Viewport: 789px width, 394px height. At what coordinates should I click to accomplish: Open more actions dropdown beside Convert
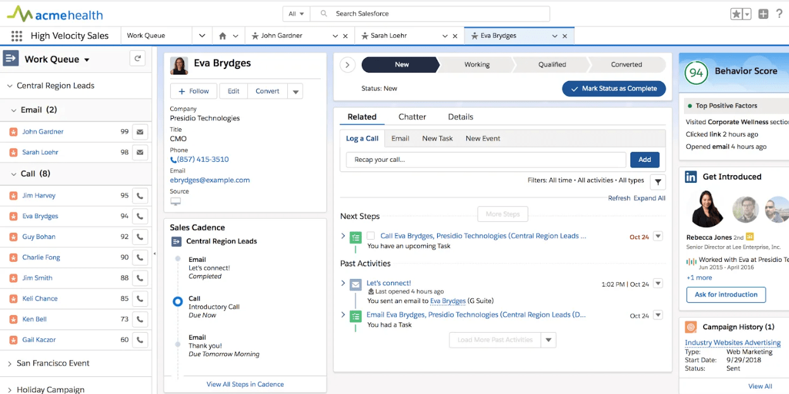[x=295, y=92]
